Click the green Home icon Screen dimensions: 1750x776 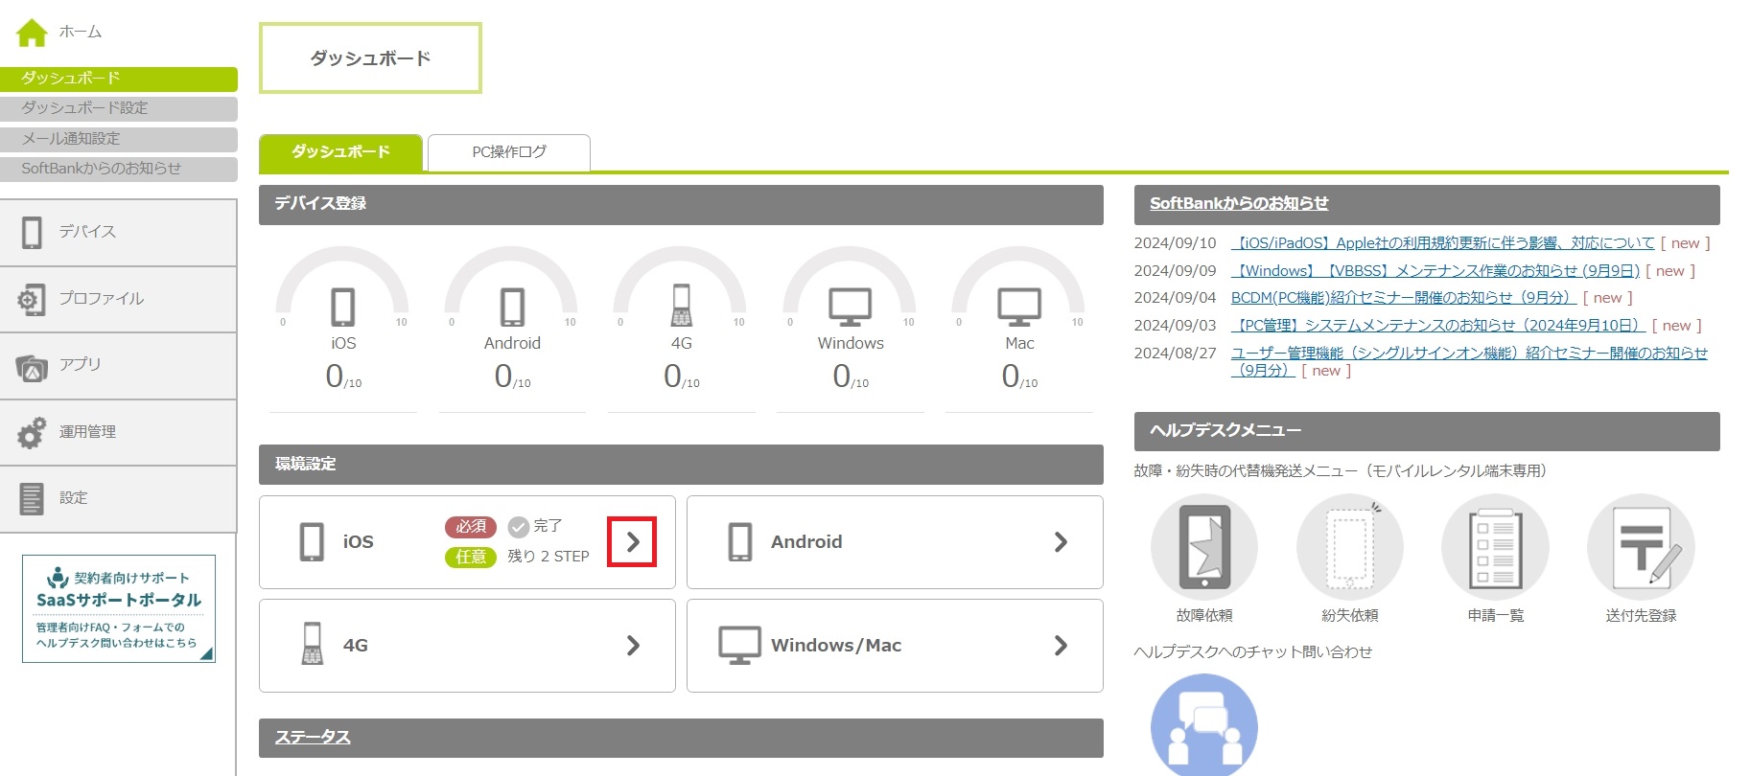click(32, 33)
